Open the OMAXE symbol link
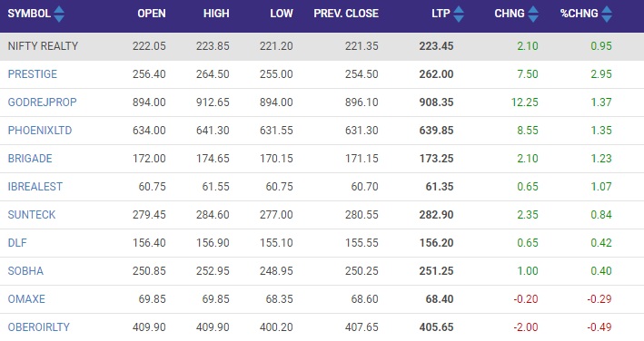 click(26, 298)
